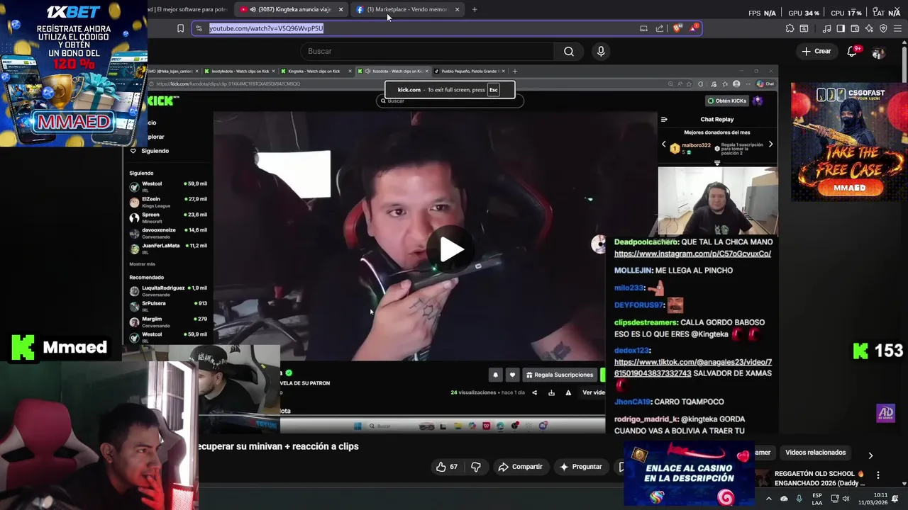
Task: Click the tiktok.com link in chat
Action: coord(692,368)
